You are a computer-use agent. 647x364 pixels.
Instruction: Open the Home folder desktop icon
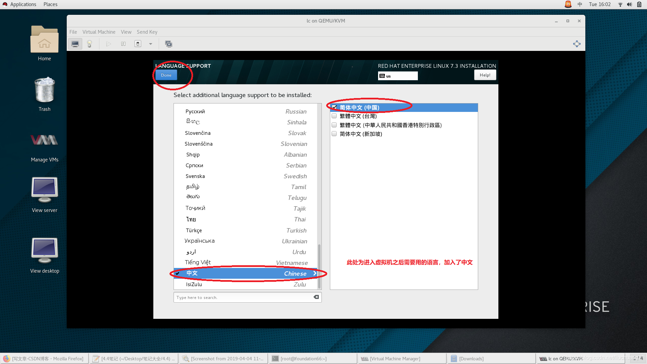(44, 43)
